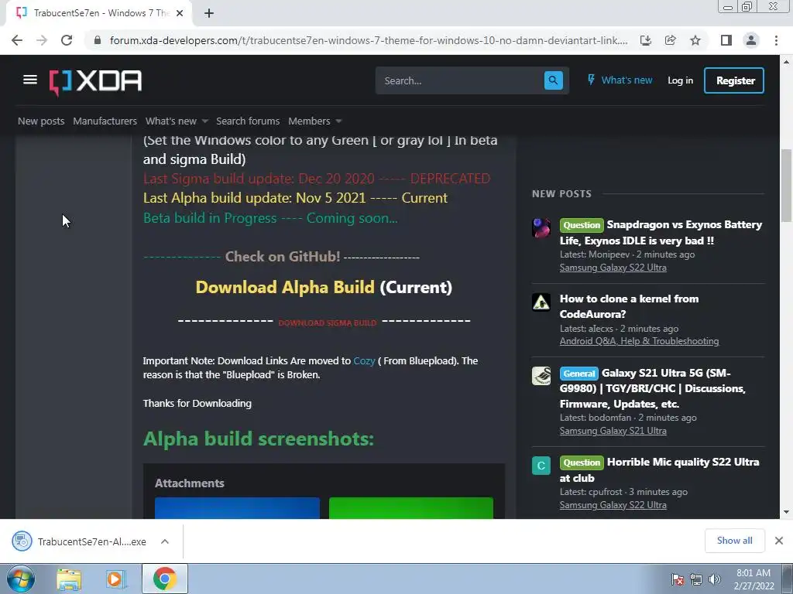This screenshot has height=594, width=793.
Task: Click the teal C user avatar
Action: tap(541, 465)
